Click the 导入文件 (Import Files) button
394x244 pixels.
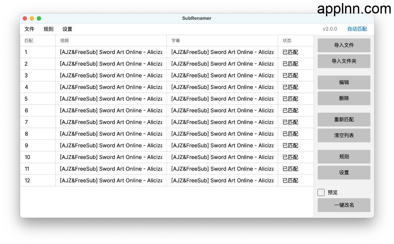(344, 45)
